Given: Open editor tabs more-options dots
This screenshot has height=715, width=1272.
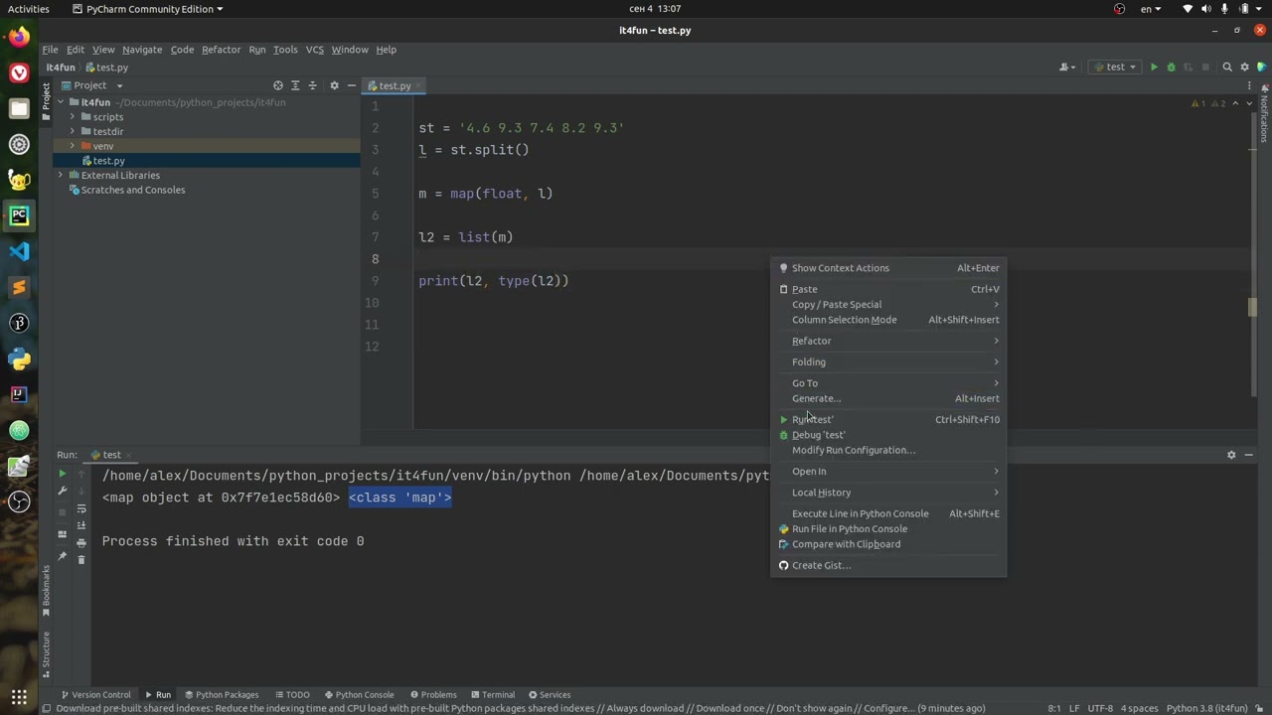Looking at the screenshot, I should pyautogui.click(x=1248, y=85).
